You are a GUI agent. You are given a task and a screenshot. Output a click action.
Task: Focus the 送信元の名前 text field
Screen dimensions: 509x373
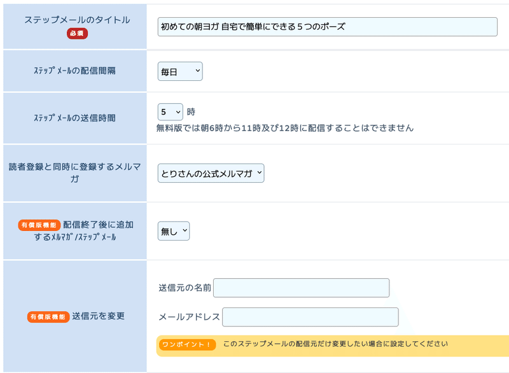[x=301, y=288]
